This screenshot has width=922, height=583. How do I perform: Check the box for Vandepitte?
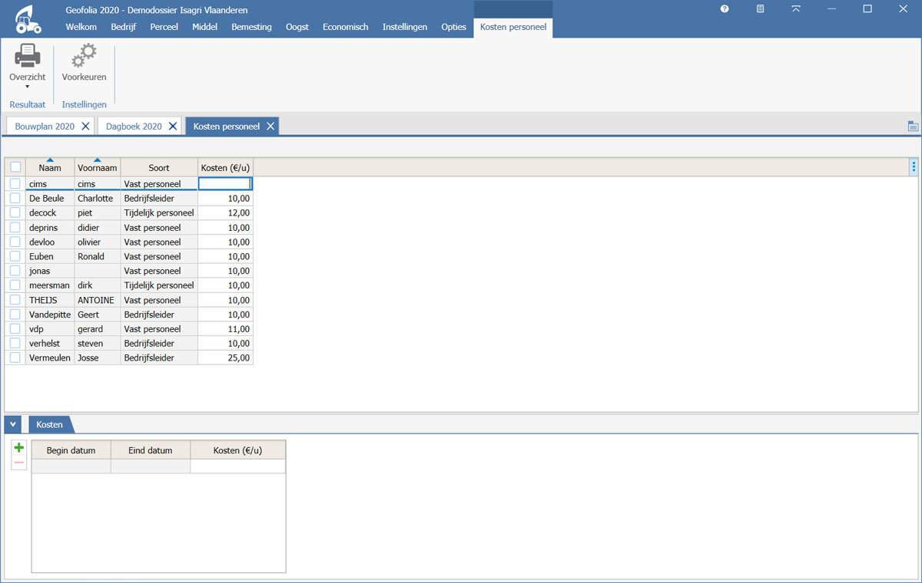tap(15, 315)
